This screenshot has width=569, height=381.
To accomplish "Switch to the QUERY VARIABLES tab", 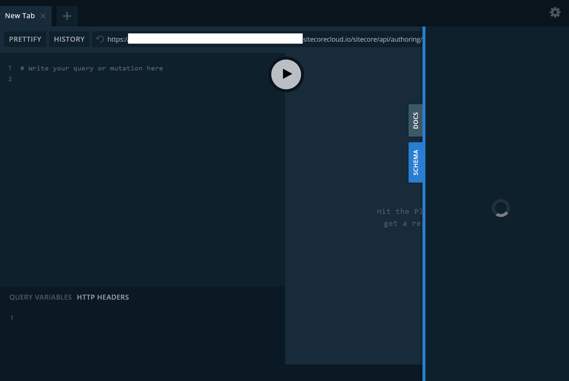I will (x=41, y=297).
